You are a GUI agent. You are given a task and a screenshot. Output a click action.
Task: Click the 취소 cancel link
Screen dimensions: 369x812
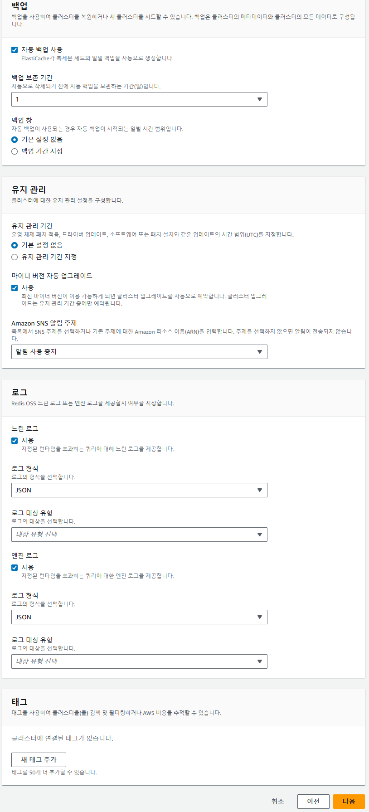tap(277, 801)
